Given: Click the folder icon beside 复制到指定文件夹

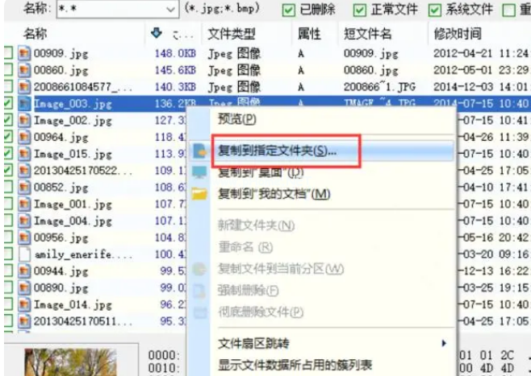Looking at the screenshot, I should (x=202, y=151).
